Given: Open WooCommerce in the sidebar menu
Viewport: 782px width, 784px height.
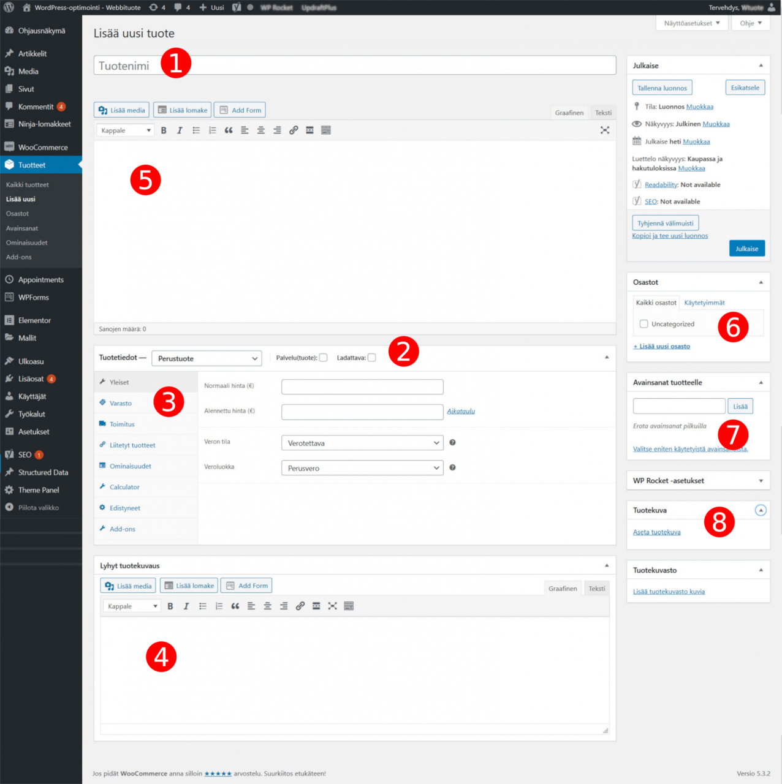Looking at the screenshot, I should 43,148.
